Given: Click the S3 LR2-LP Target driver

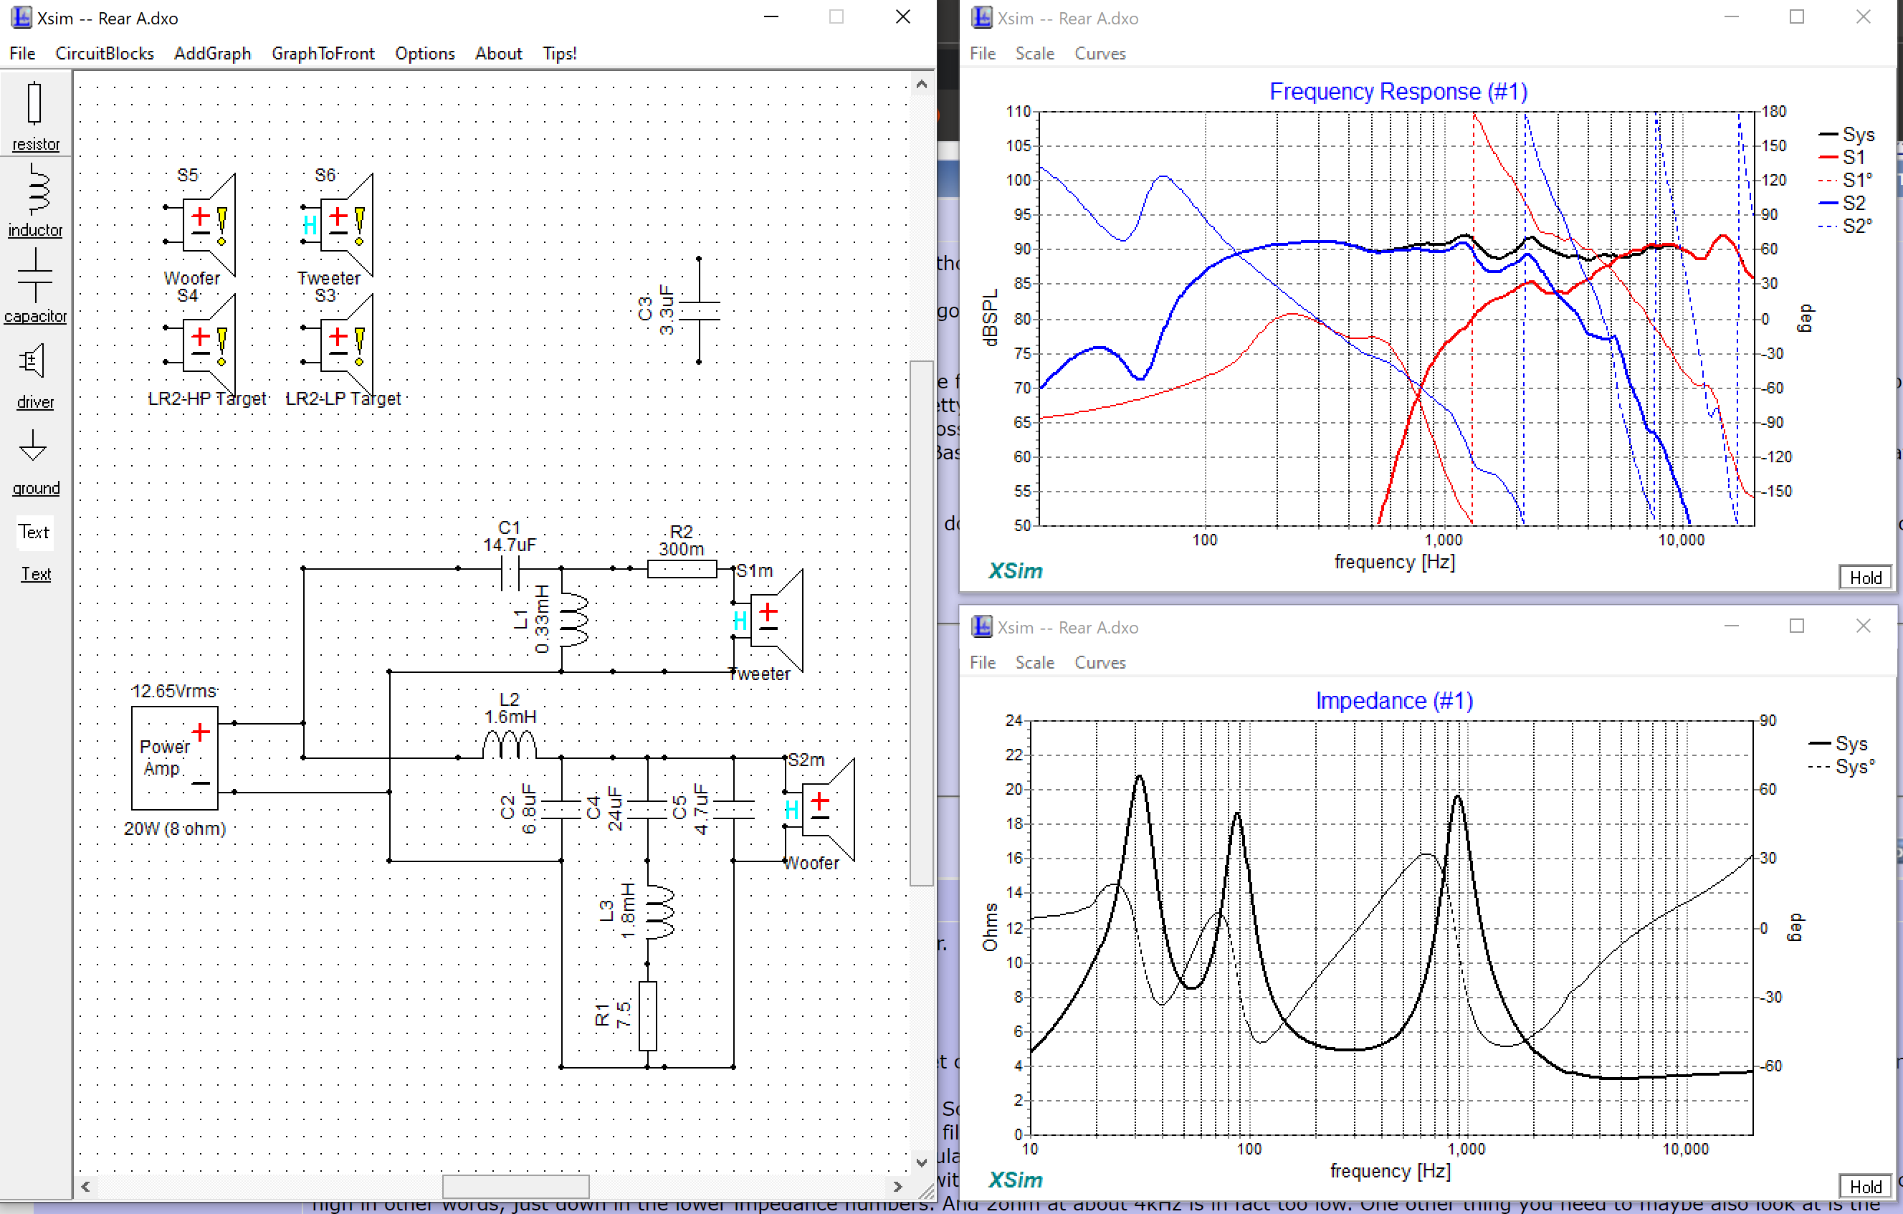Looking at the screenshot, I should coord(340,345).
